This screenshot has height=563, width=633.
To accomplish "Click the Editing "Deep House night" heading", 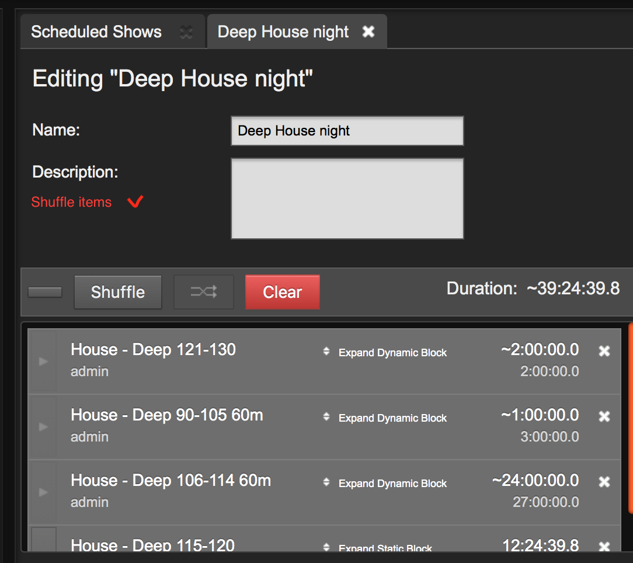I will tap(172, 78).
